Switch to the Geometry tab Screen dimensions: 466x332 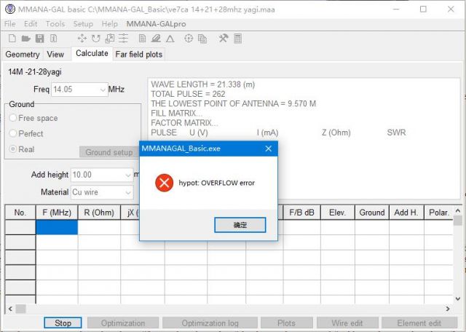pos(23,55)
